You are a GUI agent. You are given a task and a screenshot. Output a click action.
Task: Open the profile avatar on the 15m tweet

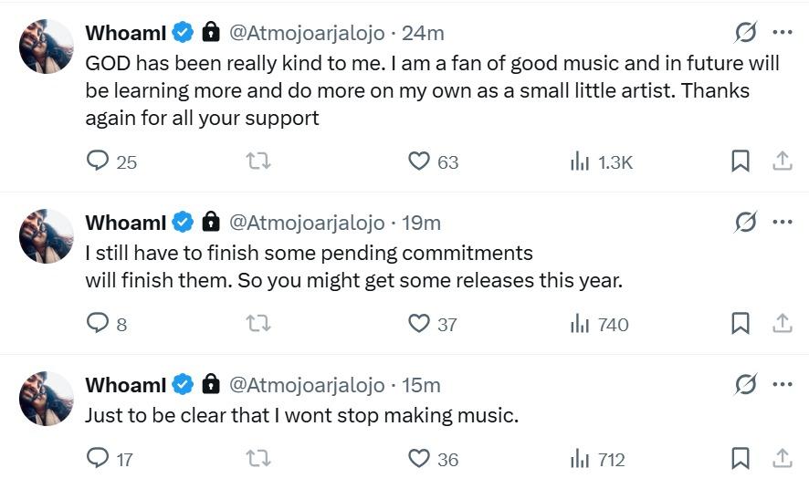click(47, 398)
